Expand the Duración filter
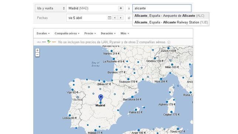Viewport: 238px width, 134px height. 108,33
